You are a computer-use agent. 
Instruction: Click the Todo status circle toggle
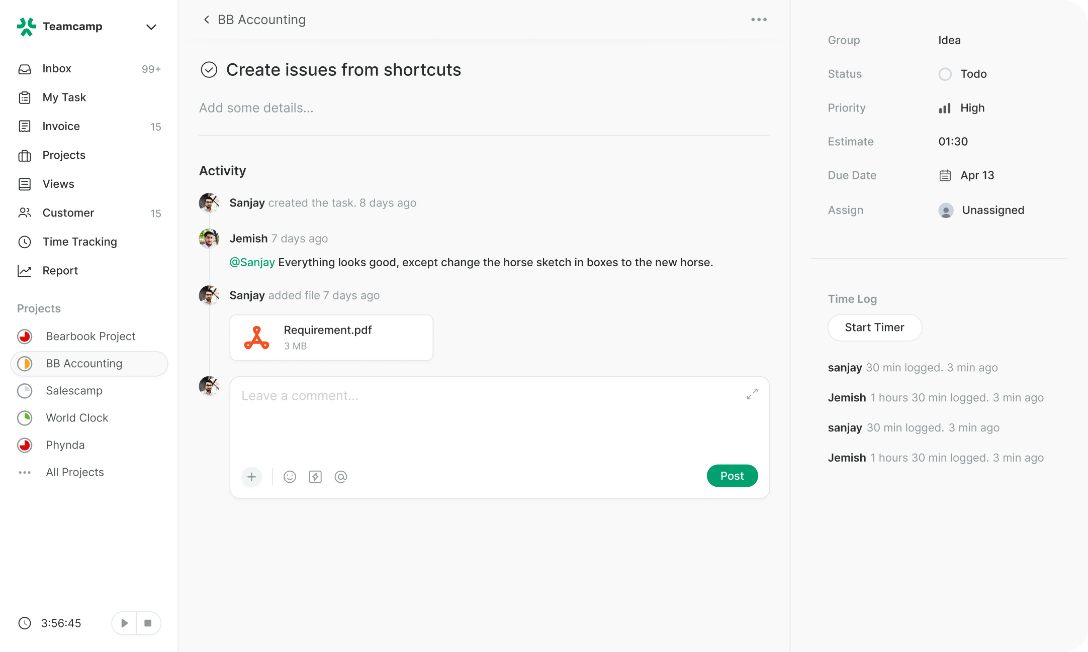[945, 74]
